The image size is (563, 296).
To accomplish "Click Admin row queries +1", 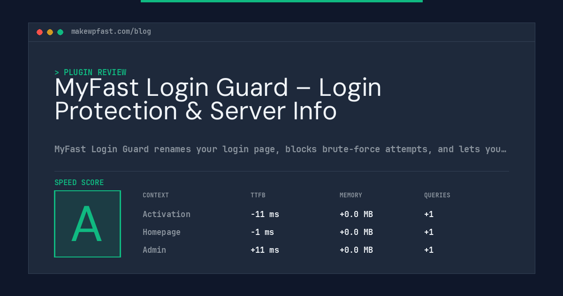I will pyautogui.click(x=429, y=250).
